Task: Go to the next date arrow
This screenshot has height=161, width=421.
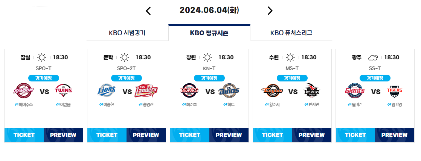Action: [270, 11]
